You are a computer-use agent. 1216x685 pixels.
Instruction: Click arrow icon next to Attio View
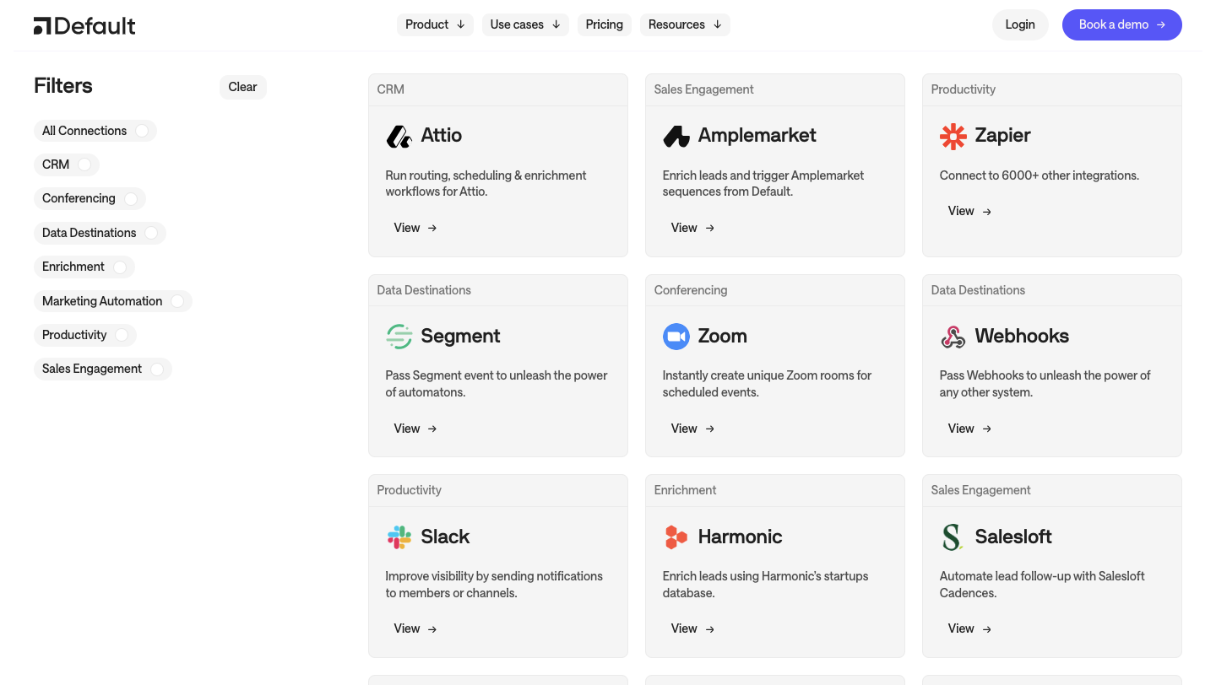(432, 228)
